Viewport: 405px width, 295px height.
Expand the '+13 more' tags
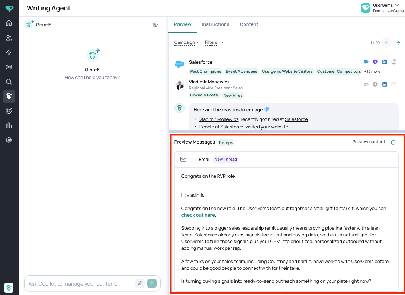[372, 71]
